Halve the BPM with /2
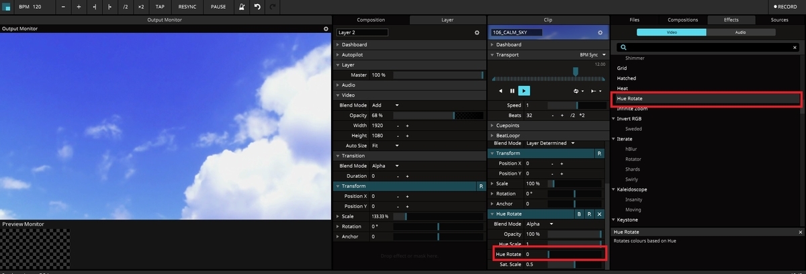This screenshot has width=806, height=274. (x=126, y=6)
